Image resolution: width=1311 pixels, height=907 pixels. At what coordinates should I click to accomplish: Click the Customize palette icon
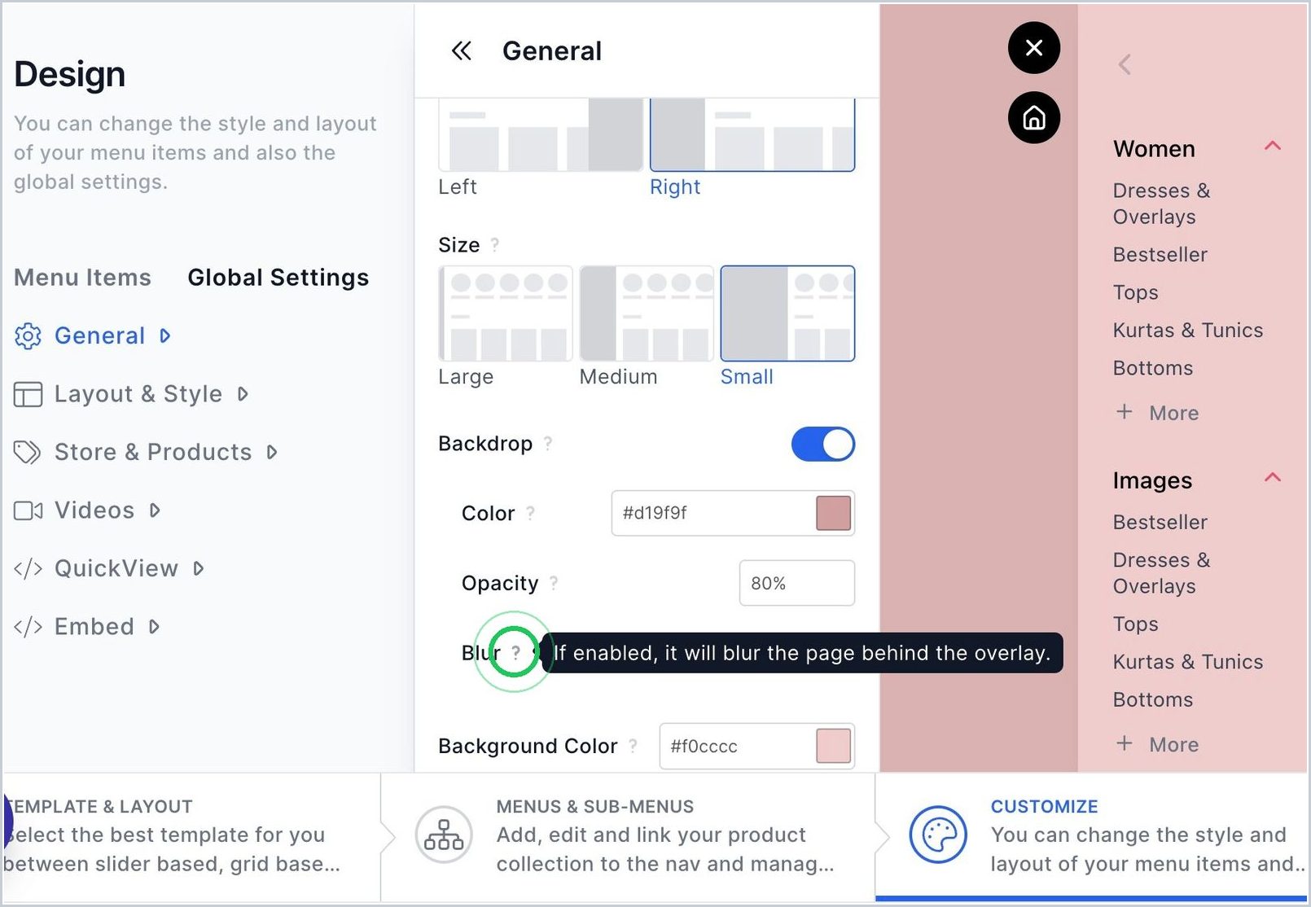tap(938, 835)
